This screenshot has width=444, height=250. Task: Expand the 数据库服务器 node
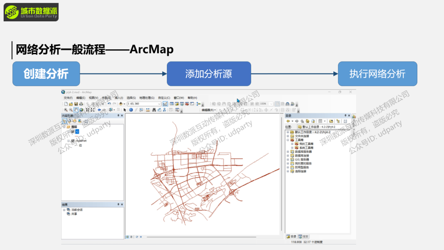[288, 151]
